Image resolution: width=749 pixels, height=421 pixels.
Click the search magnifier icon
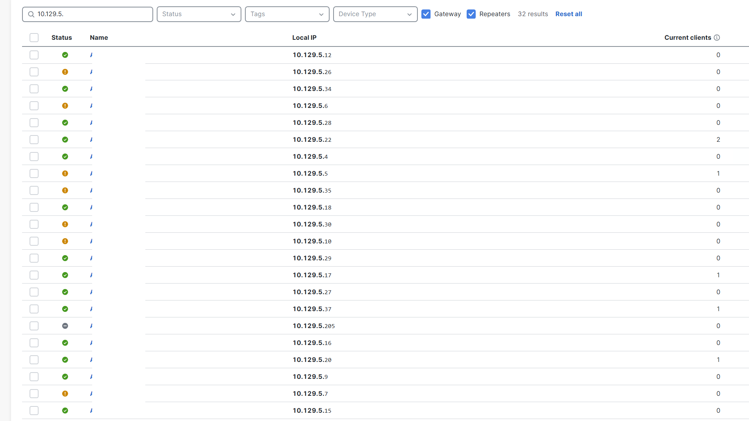[x=31, y=14]
